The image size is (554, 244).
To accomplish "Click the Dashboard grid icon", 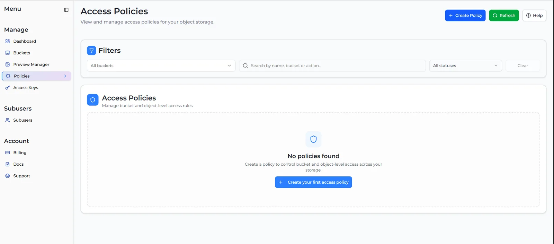I will click(x=8, y=41).
